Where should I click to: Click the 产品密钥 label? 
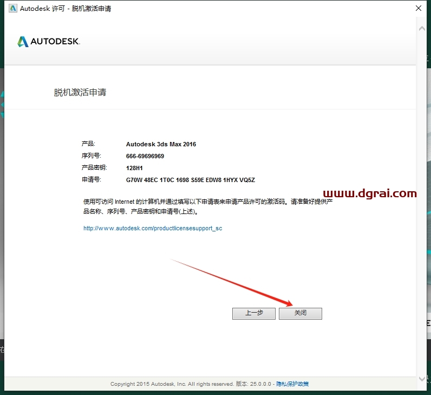coord(94,167)
